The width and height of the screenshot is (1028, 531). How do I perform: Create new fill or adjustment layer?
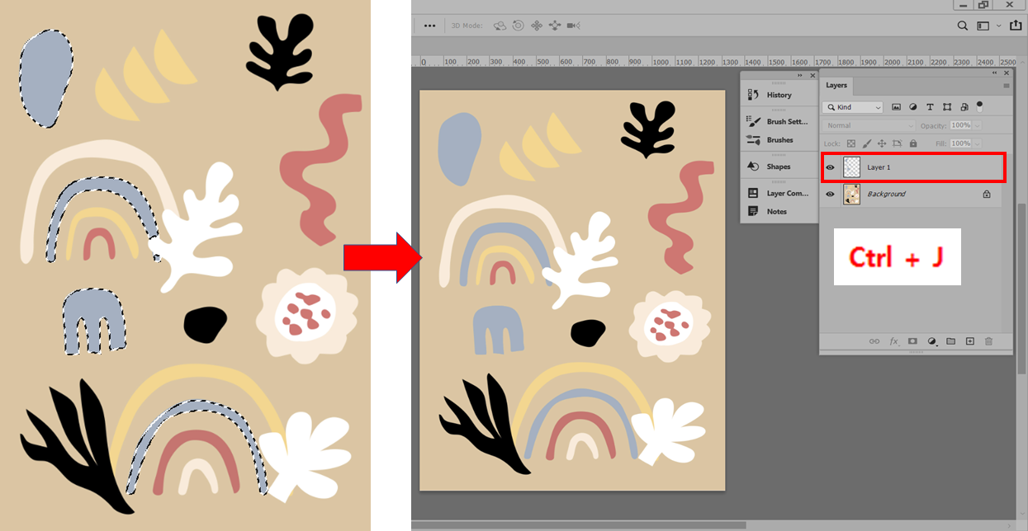point(931,341)
